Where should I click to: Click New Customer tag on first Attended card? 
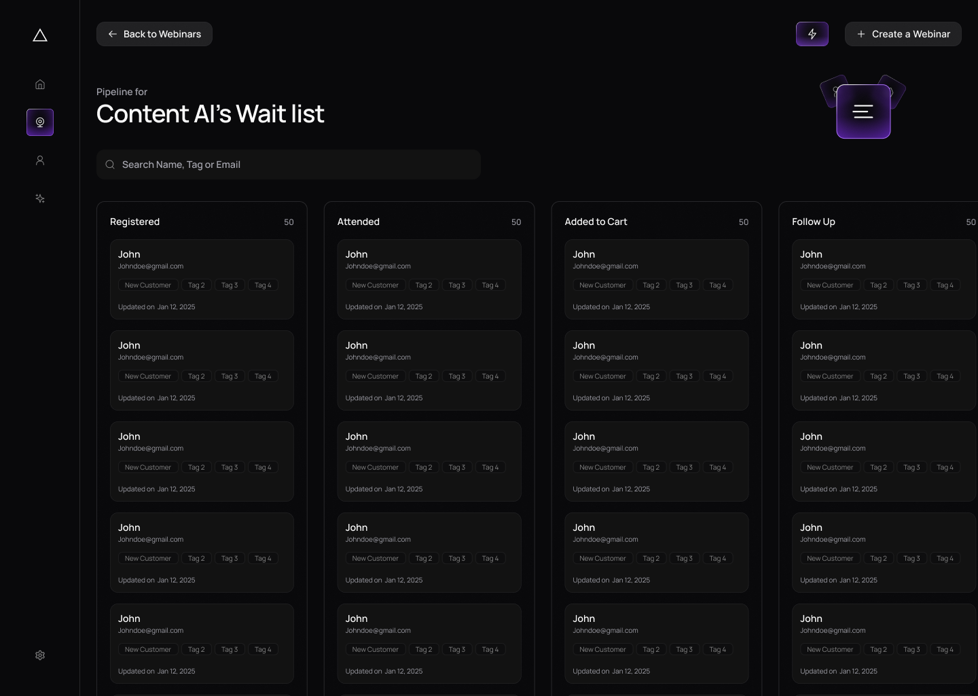pyautogui.click(x=375, y=285)
